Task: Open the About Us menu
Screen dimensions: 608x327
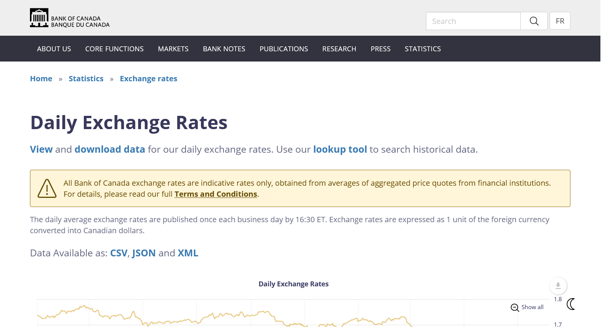Action: (x=54, y=49)
